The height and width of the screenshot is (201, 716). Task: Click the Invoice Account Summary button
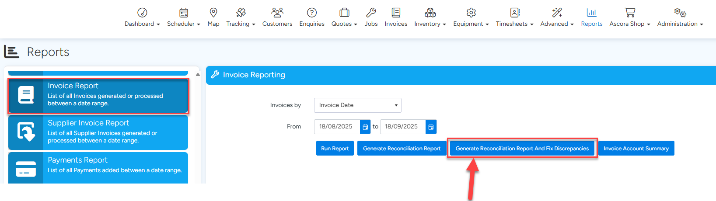(x=636, y=149)
